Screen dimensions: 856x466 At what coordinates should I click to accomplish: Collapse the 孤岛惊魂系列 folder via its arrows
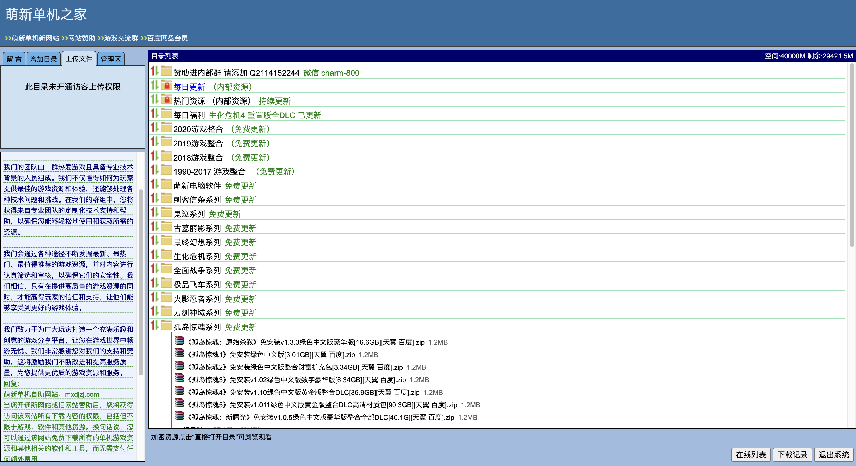tap(155, 326)
